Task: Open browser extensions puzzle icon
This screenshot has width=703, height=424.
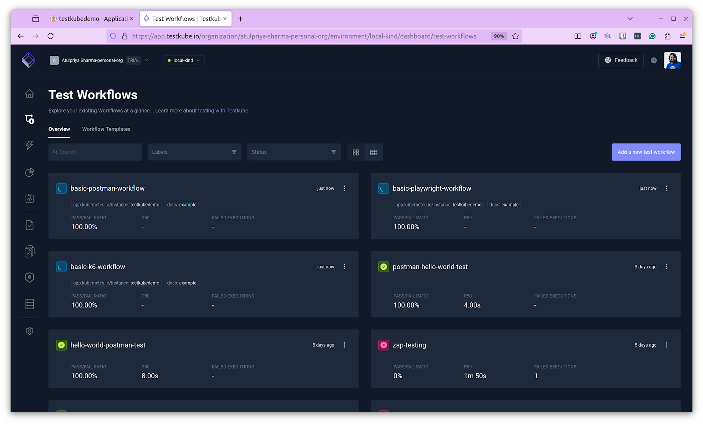Action: (x=667, y=36)
